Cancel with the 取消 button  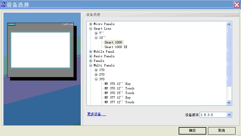(x=221, y=131)
